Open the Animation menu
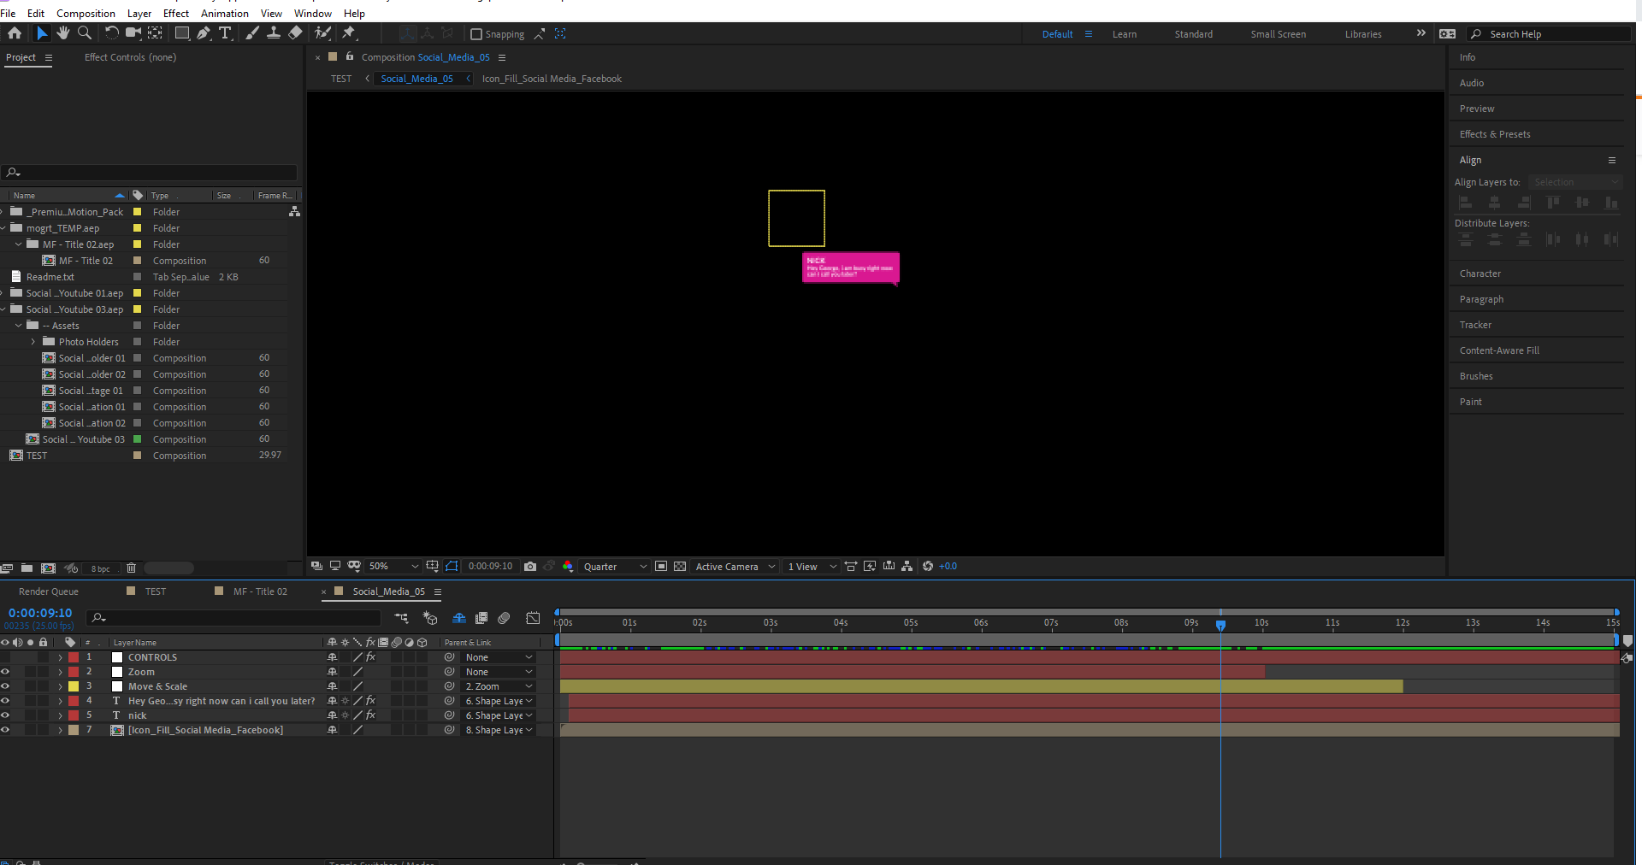Image resolution: width=1642 pixels, height=865 pixels. 225,14
